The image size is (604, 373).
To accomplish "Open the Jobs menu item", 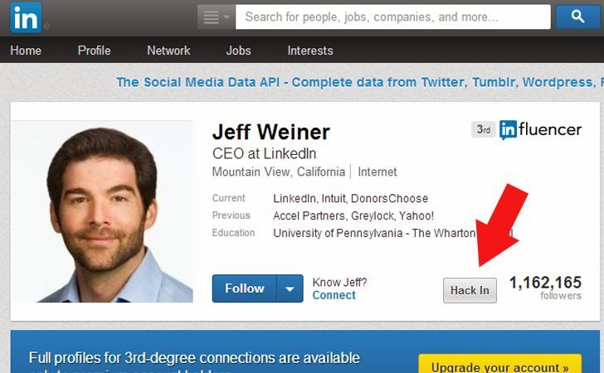I will [x=238, y=51].
